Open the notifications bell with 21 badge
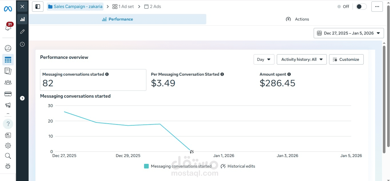The width and height of the screenshot is (390, 181). click(x=8, y=27)
